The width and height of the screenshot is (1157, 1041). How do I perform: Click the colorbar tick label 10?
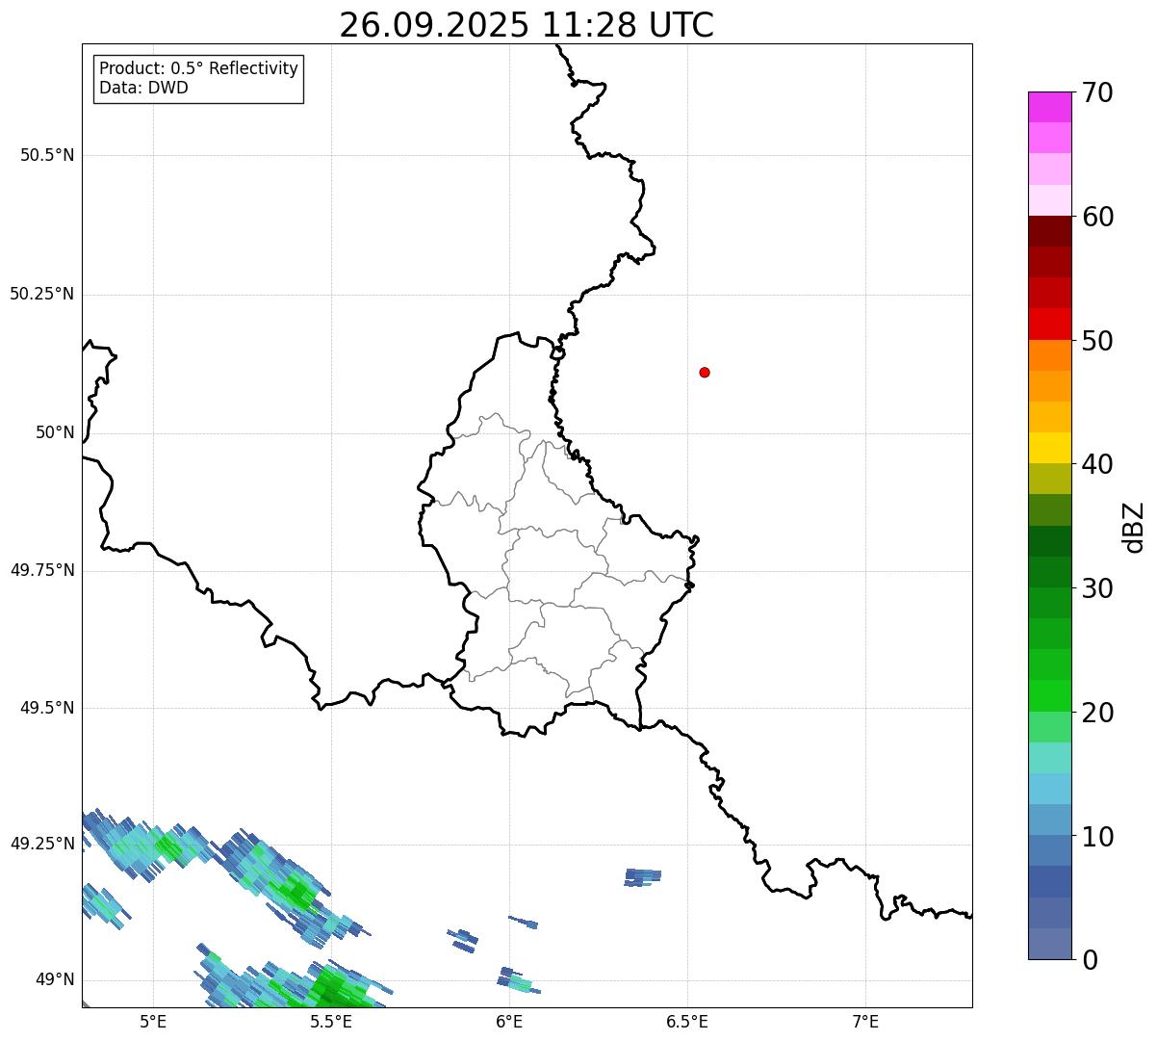[x=1098, y=837]
